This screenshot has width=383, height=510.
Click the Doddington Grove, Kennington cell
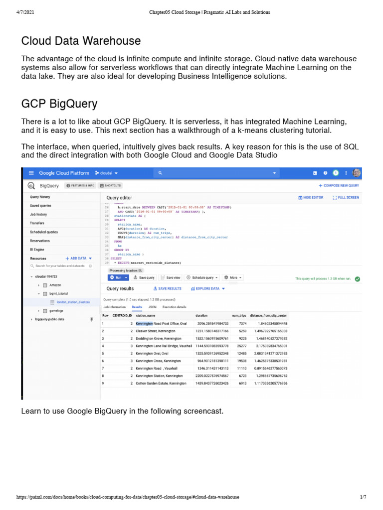158,339
